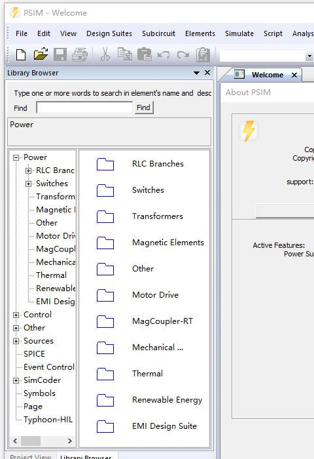Open the Other folder icon in list
Viewport: 314px width, 459px height.
(x=105, y=269)
